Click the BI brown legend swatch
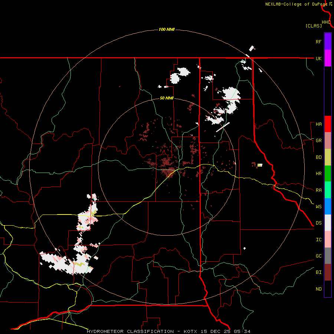 click(x=328, y=272)
